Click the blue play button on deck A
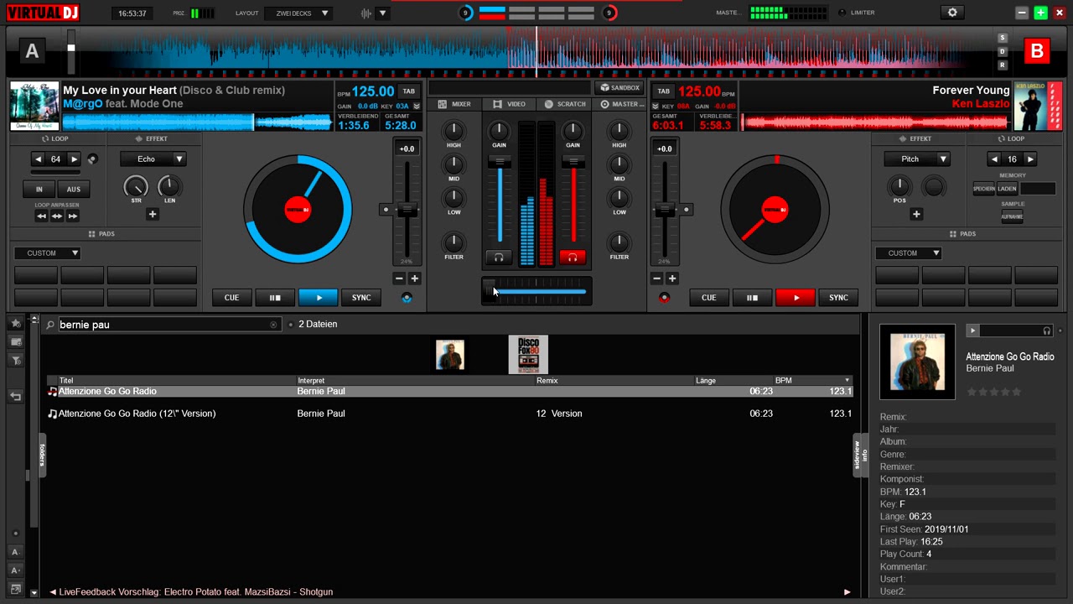 319,298
